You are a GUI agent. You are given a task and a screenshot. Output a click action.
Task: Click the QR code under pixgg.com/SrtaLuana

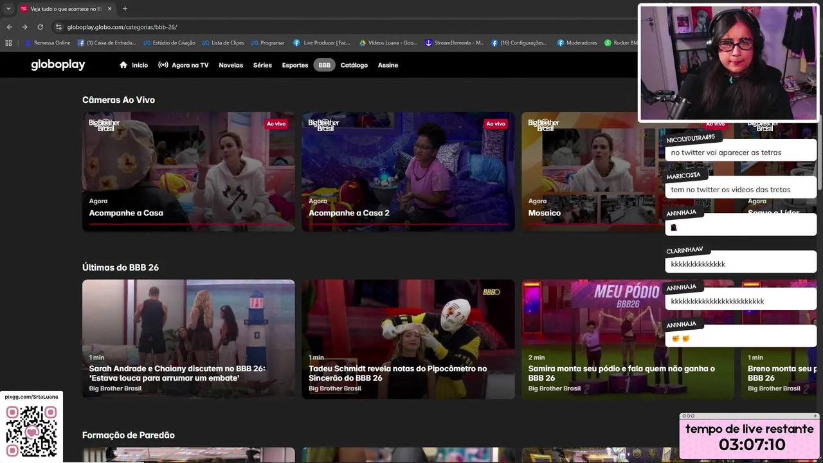click(x=32, y=431)
